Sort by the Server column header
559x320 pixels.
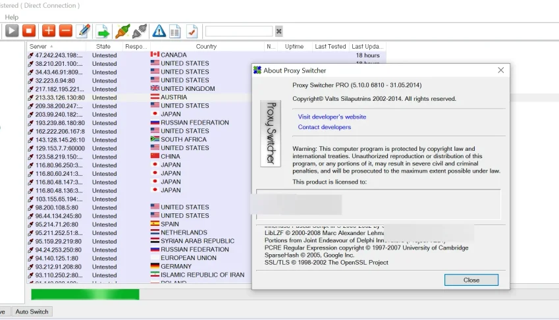click(56, 46)
